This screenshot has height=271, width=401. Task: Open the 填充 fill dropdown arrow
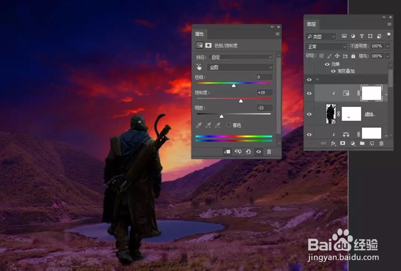(x=388, y=56)
